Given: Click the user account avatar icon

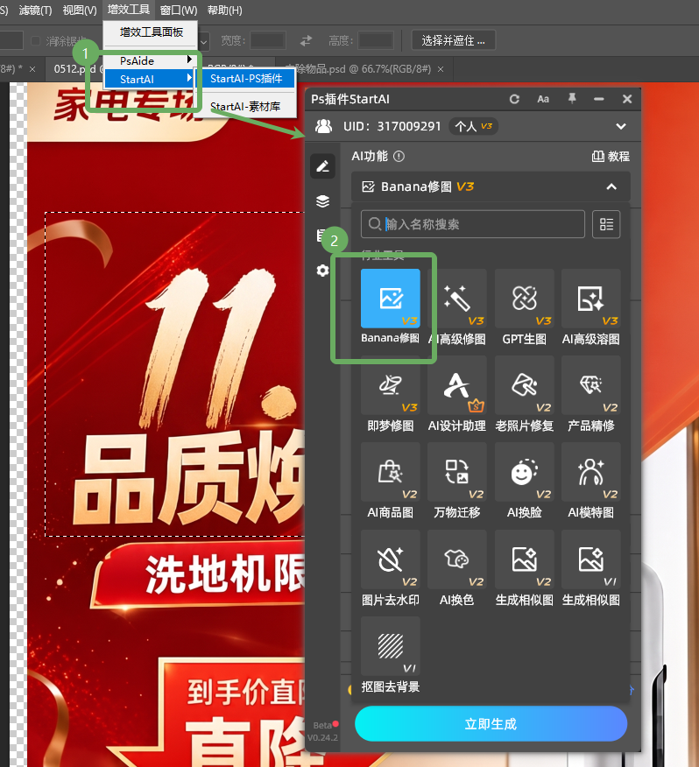Looking at the screenshot, I should tap(323, 126).
